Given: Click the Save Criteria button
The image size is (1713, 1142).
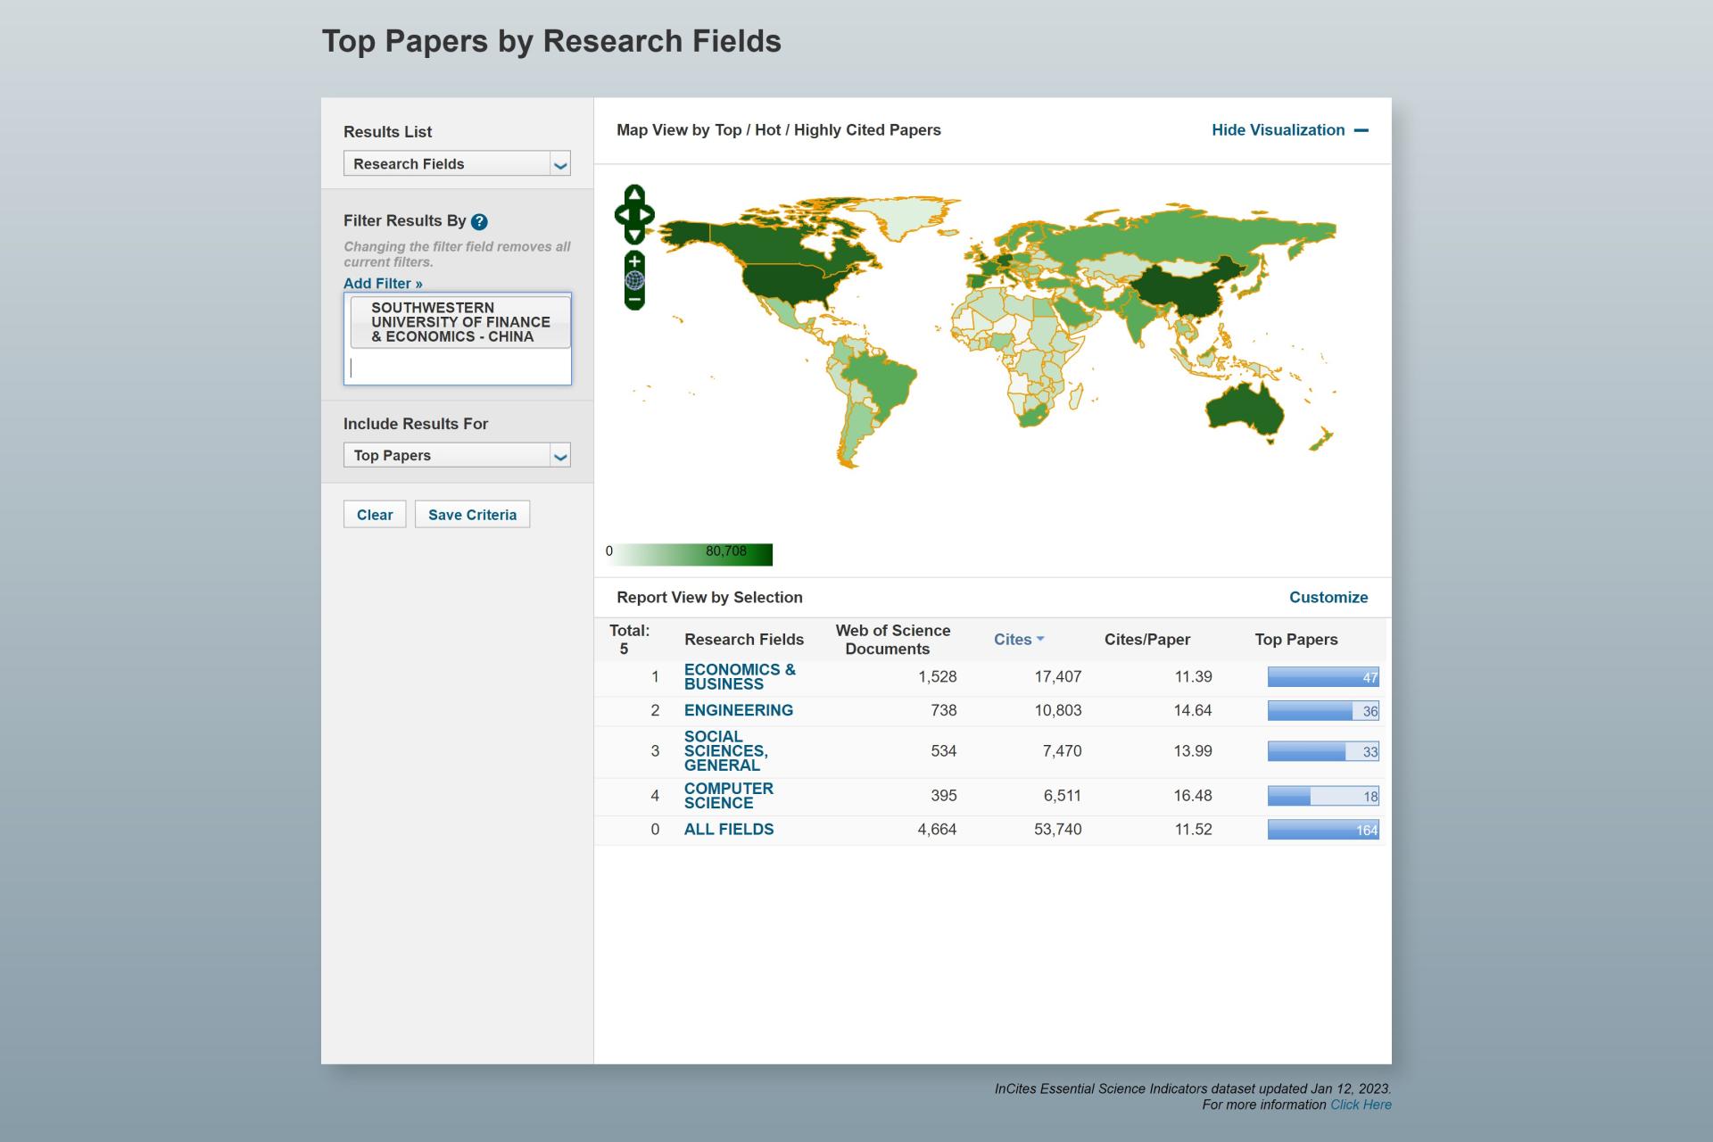Looking at the screenshot, I should click(x=472, y=515).
